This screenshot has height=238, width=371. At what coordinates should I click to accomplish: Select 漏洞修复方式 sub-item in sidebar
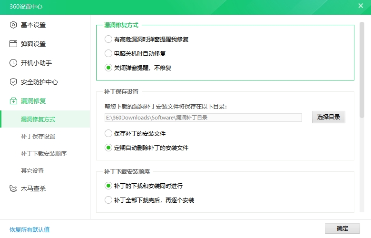click(45, 119)
